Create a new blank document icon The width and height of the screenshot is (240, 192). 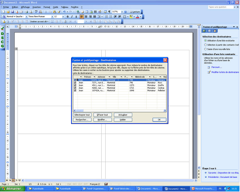4,12
